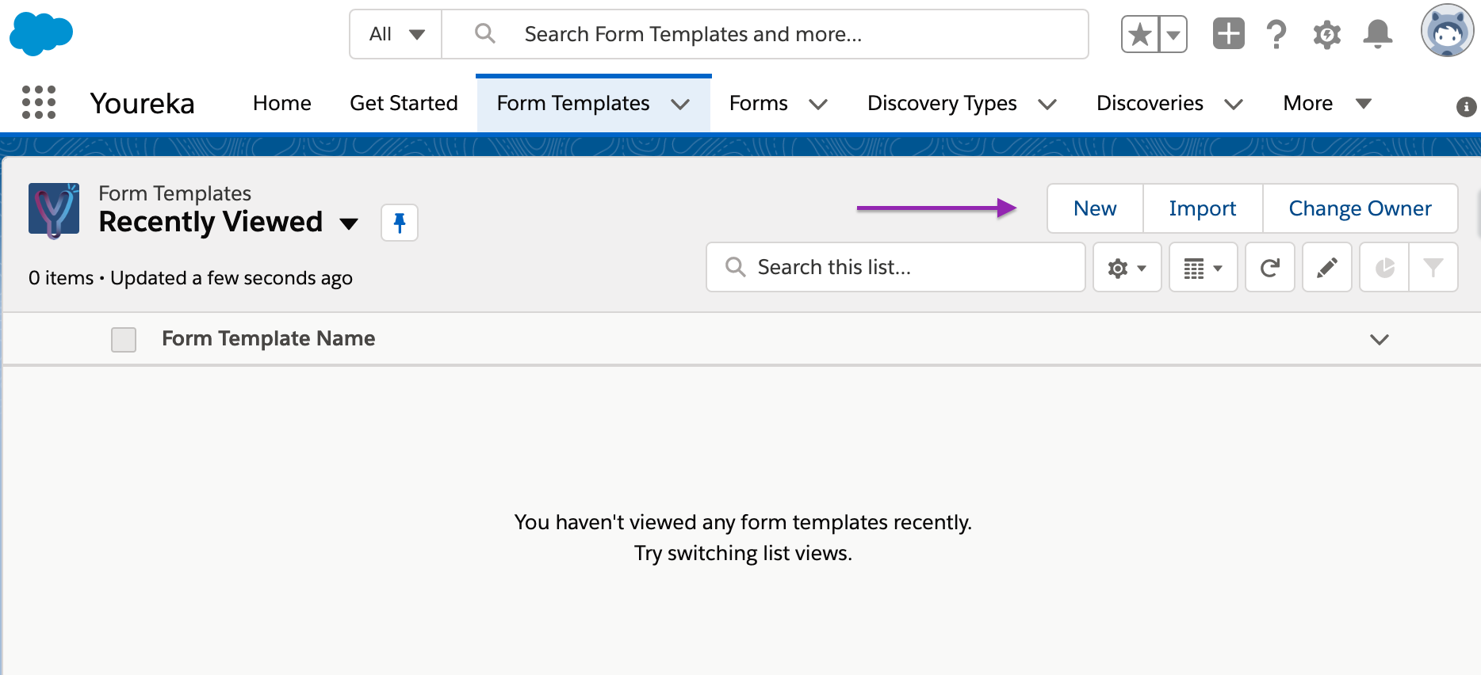
Task: Click the filter funnel icon
Action: click(x=1433, y=268)
